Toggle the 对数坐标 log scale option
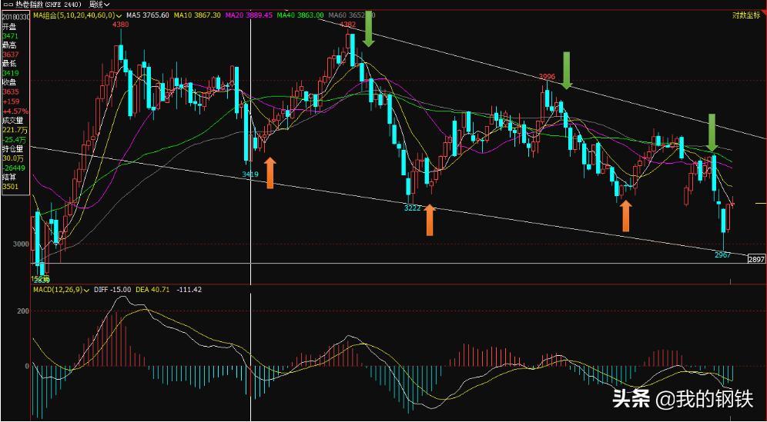This screenshot has width=767, height=422. coord(747,15)
